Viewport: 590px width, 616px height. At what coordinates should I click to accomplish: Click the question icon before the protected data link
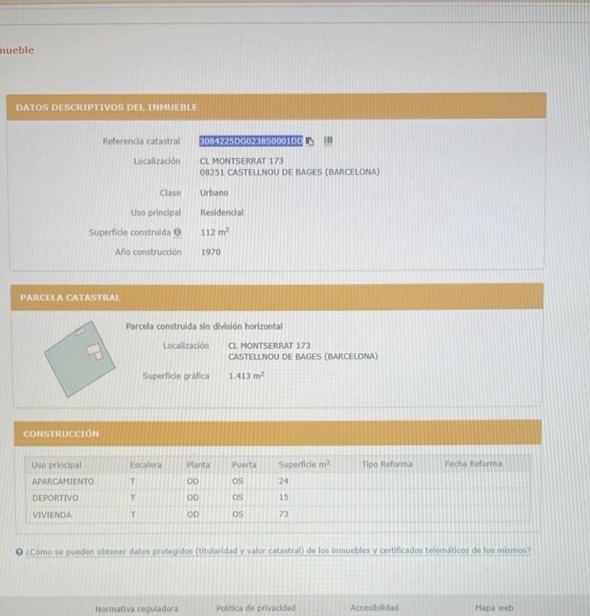click(19, 551)
